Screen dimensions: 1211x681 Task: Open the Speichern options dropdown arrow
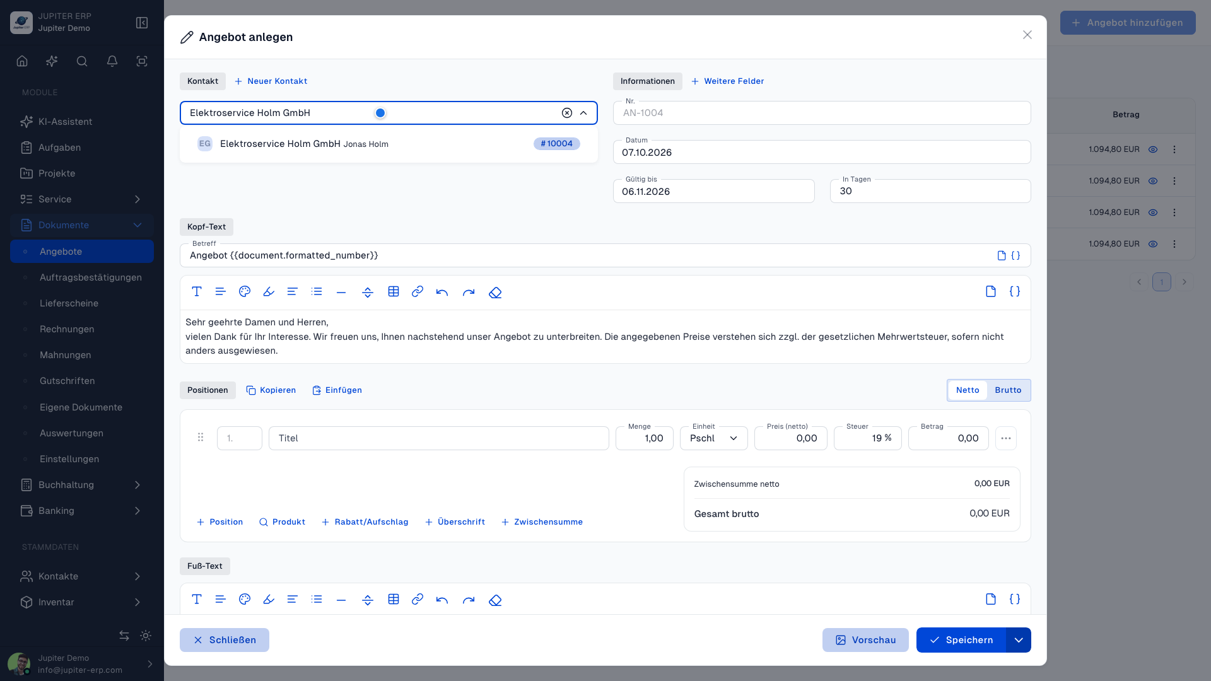tap(1019, 640)
